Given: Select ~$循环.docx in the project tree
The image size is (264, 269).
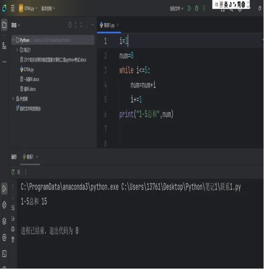Looking at the screenshot, I should click(x=30, y=79).
